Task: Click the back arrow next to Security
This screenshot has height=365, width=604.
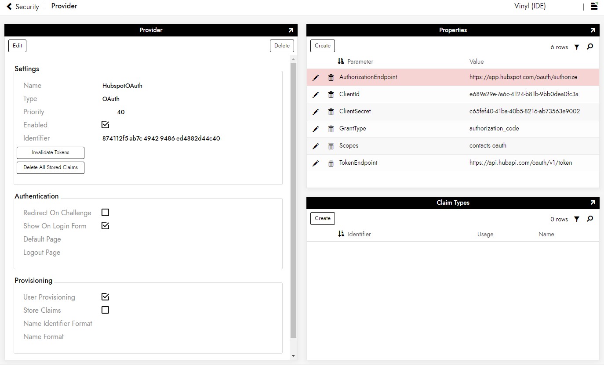Action: (x=9, y=7)
